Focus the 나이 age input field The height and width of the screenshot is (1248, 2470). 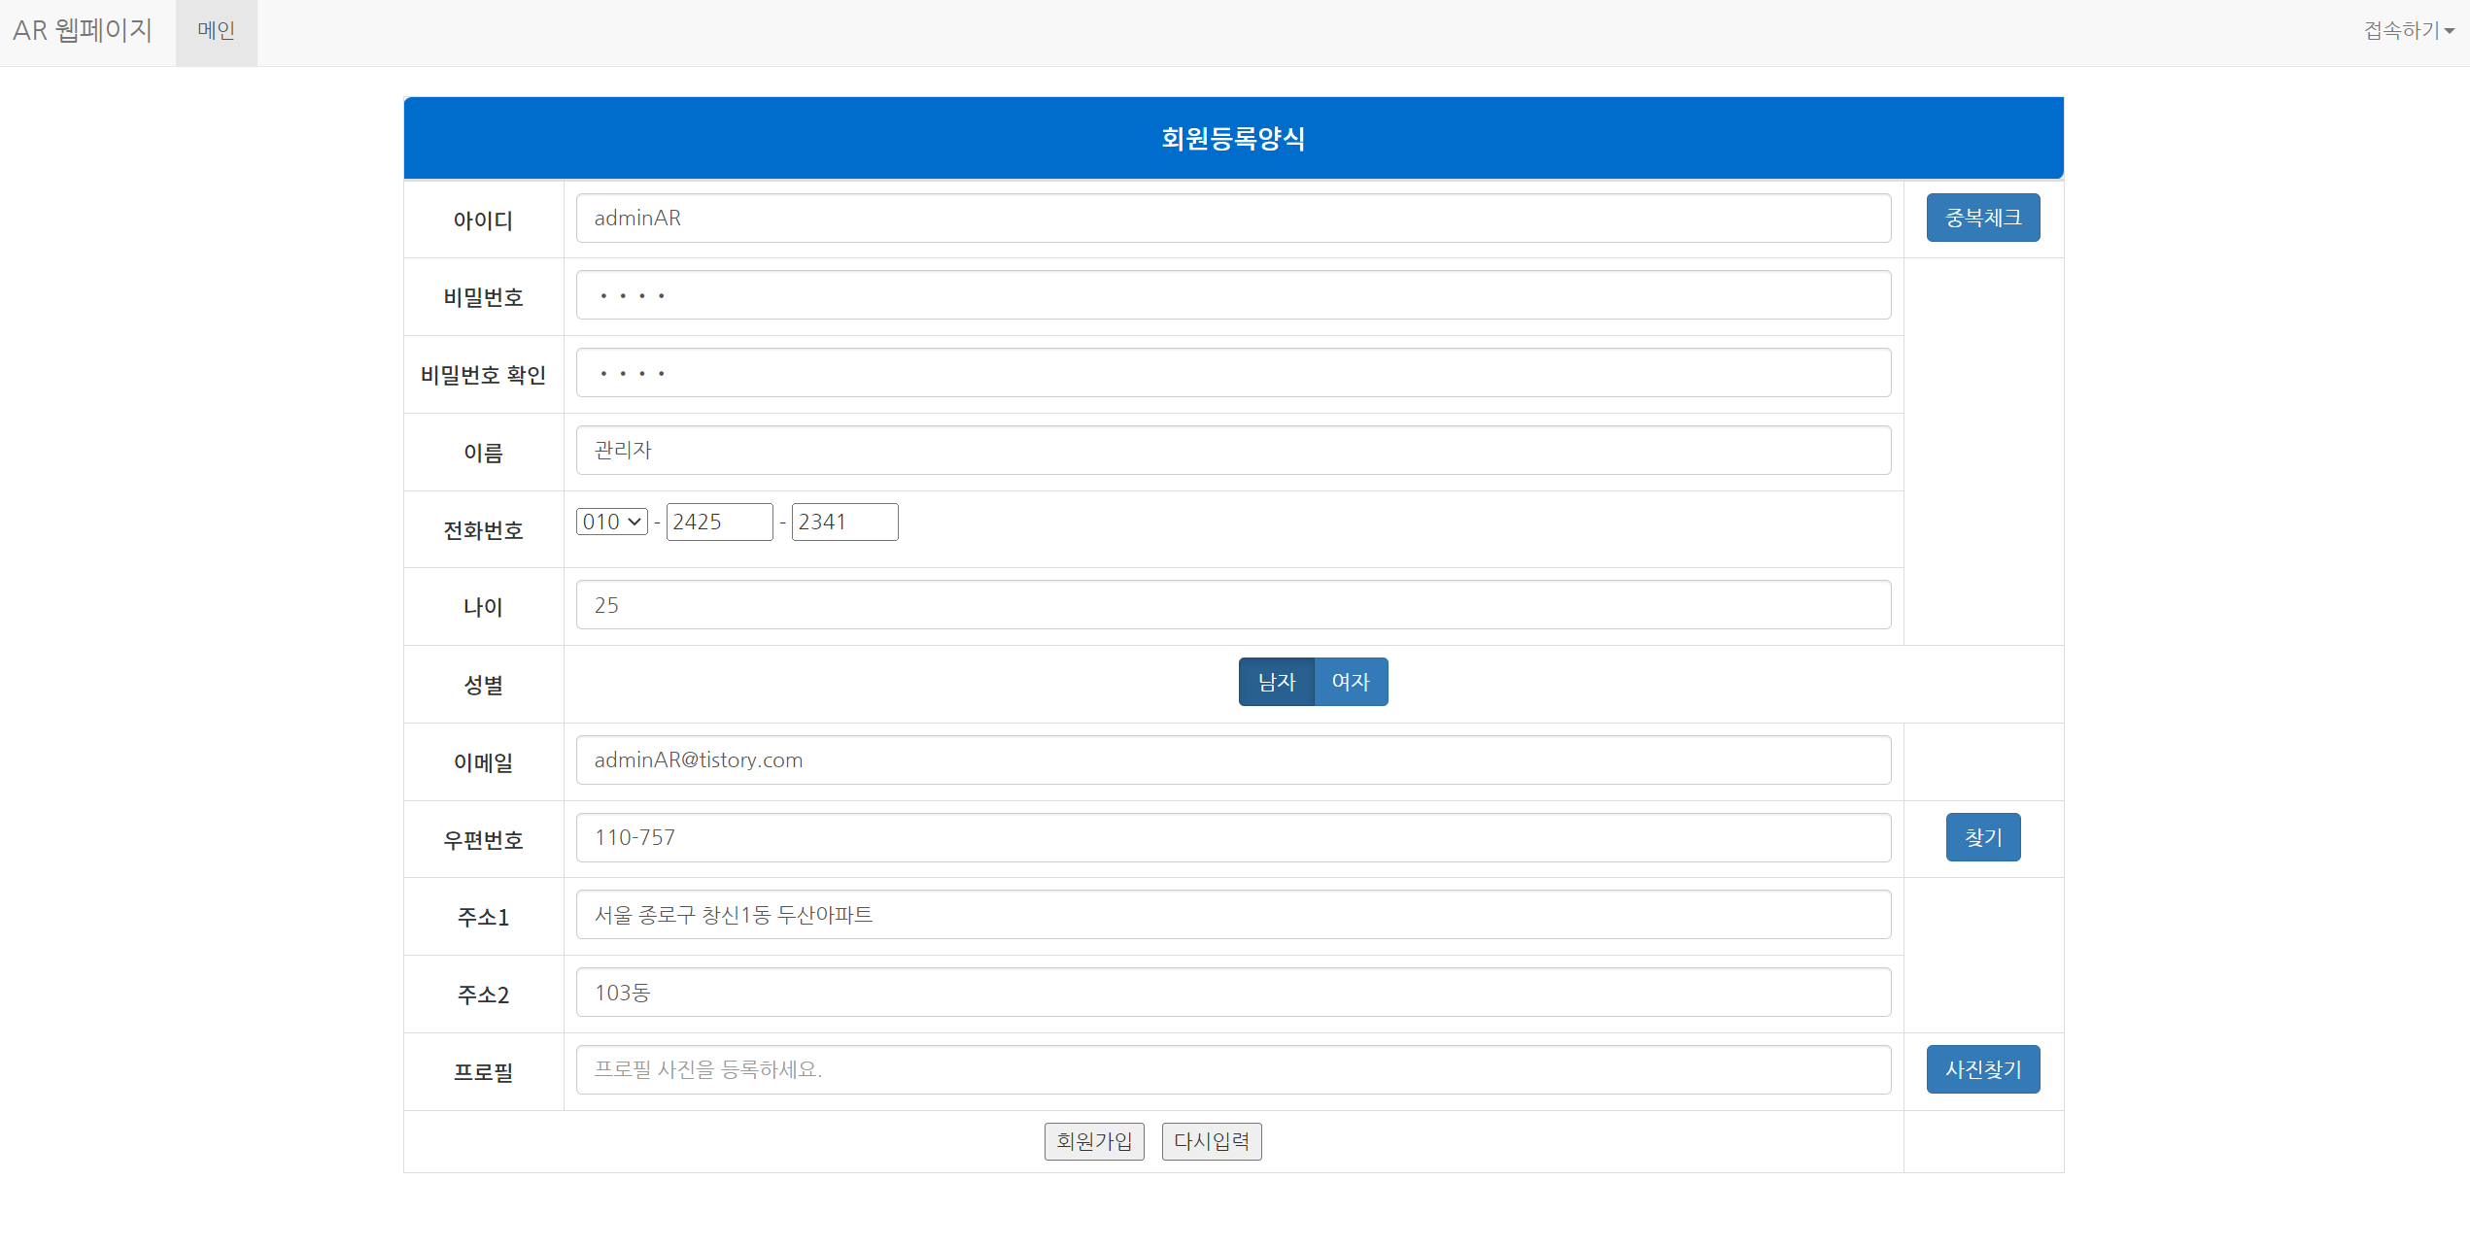(x=1232, y=605)
